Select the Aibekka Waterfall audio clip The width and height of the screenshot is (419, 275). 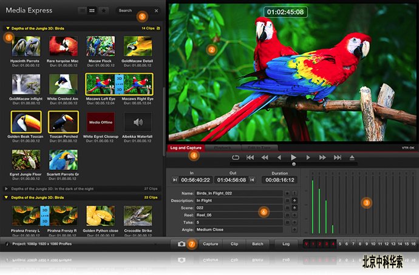(x=138, y=122)
